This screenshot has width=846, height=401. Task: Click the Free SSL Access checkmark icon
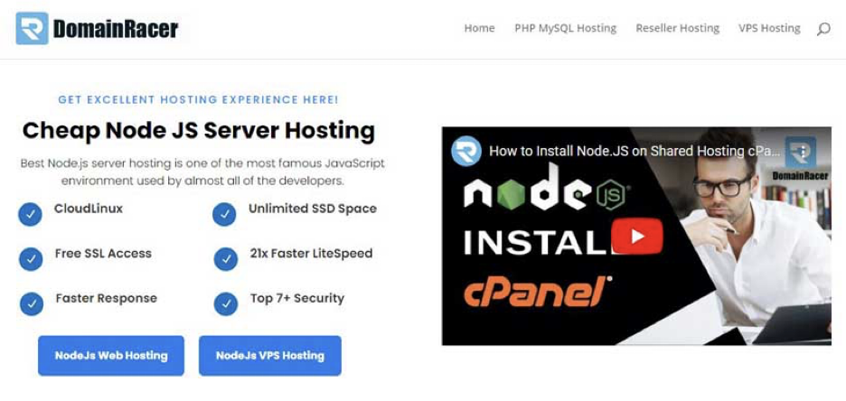(31, 259)
